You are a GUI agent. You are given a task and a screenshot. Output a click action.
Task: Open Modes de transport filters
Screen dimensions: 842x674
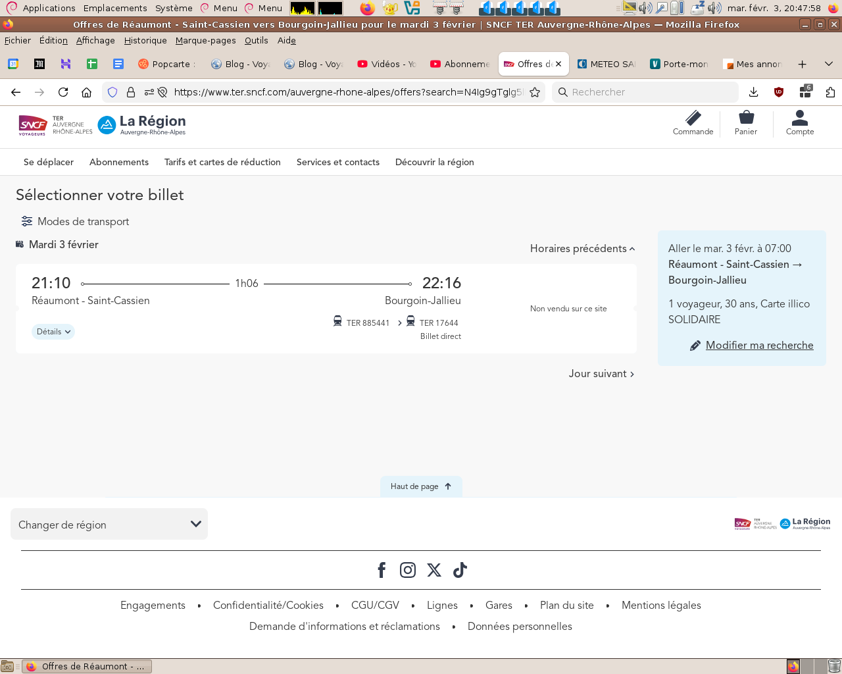[x=75, y=222]
